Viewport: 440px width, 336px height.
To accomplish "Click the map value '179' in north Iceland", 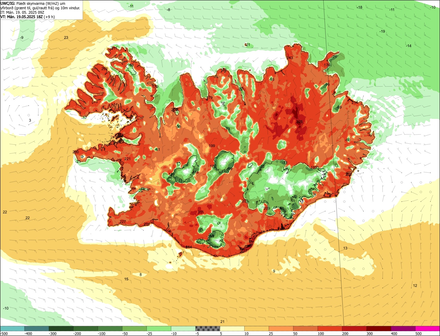I will (x=210, y=98).
